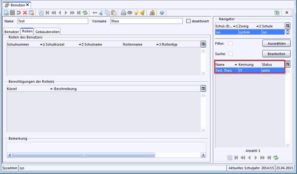Click the scissors cut icon
297x174 pixels.
point(101,13)
